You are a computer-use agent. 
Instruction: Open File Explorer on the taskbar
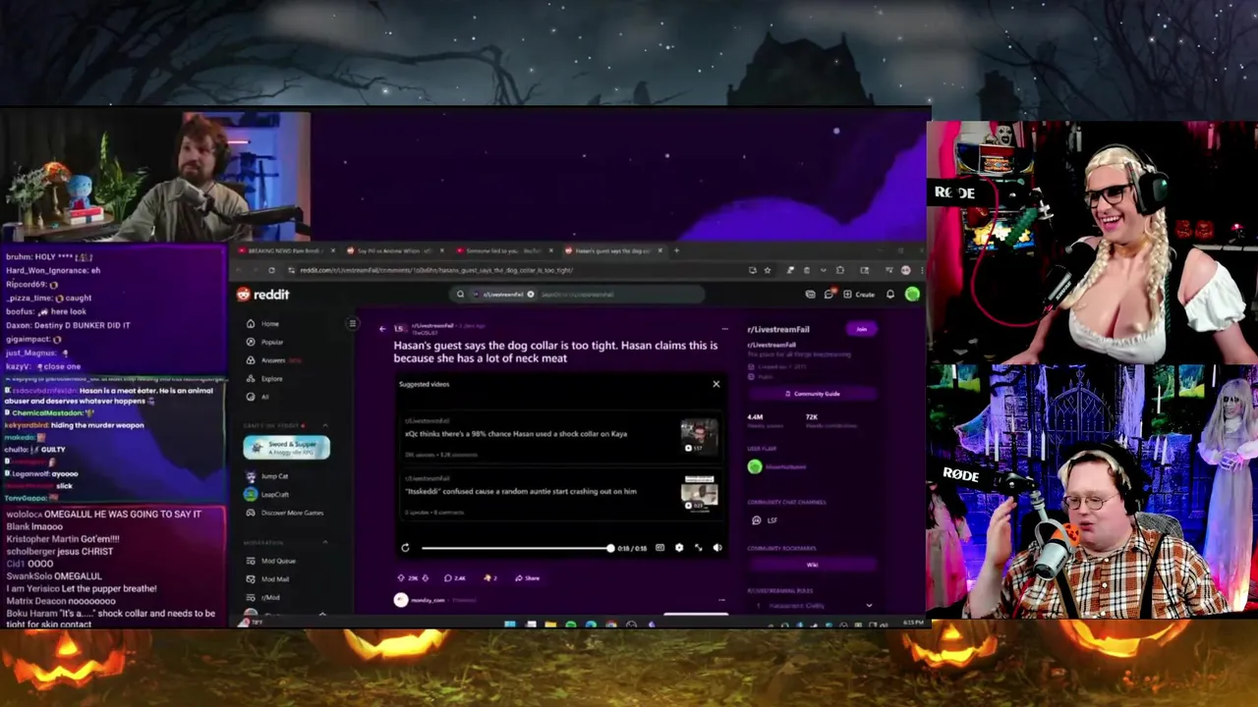point(550,624)
